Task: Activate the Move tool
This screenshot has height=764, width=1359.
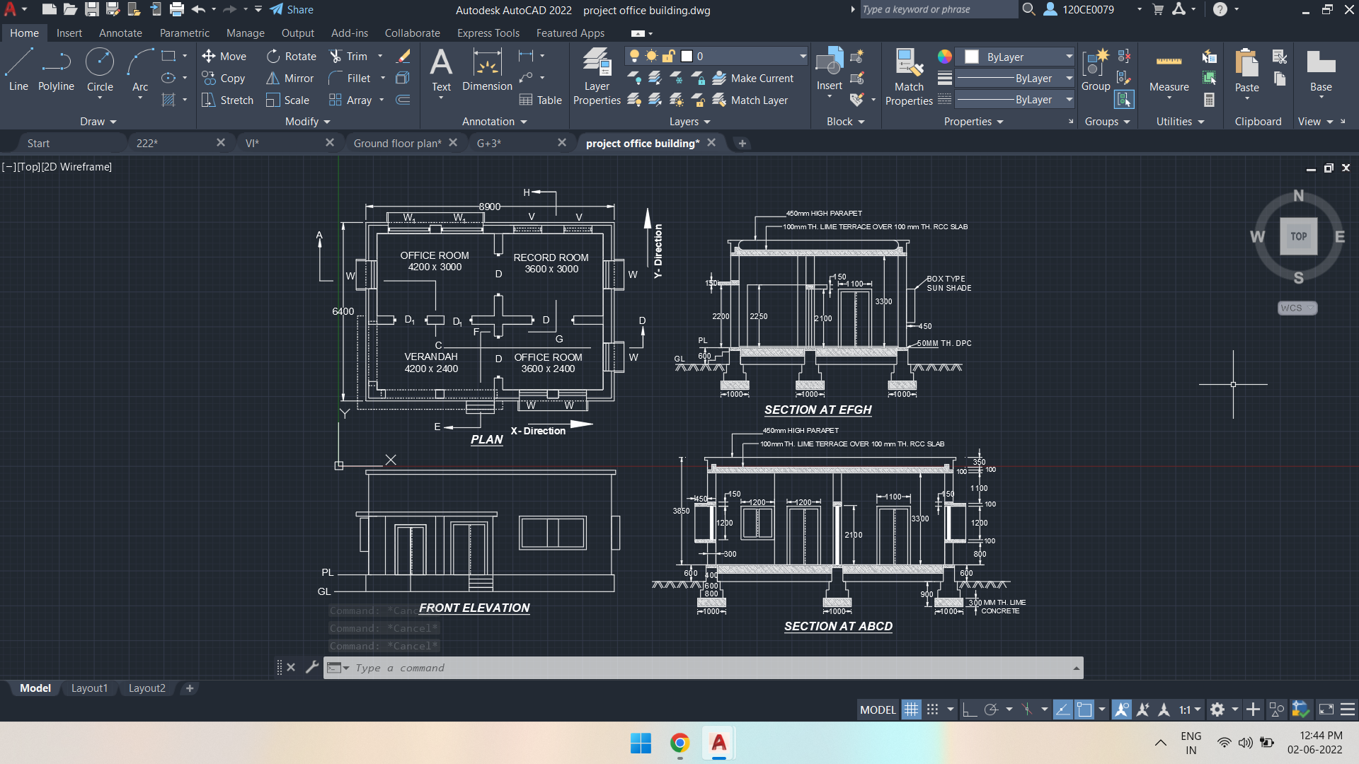Action: [x=224, y=56]
